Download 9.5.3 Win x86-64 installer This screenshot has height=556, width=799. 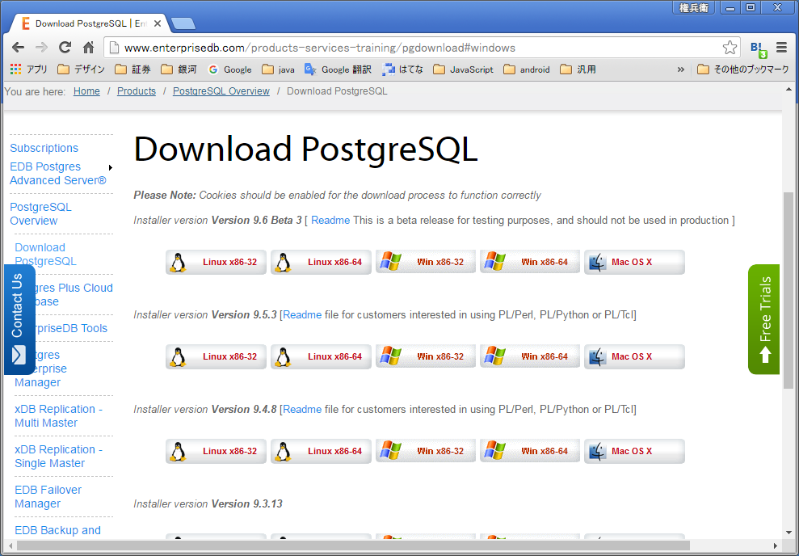(530, 356)
